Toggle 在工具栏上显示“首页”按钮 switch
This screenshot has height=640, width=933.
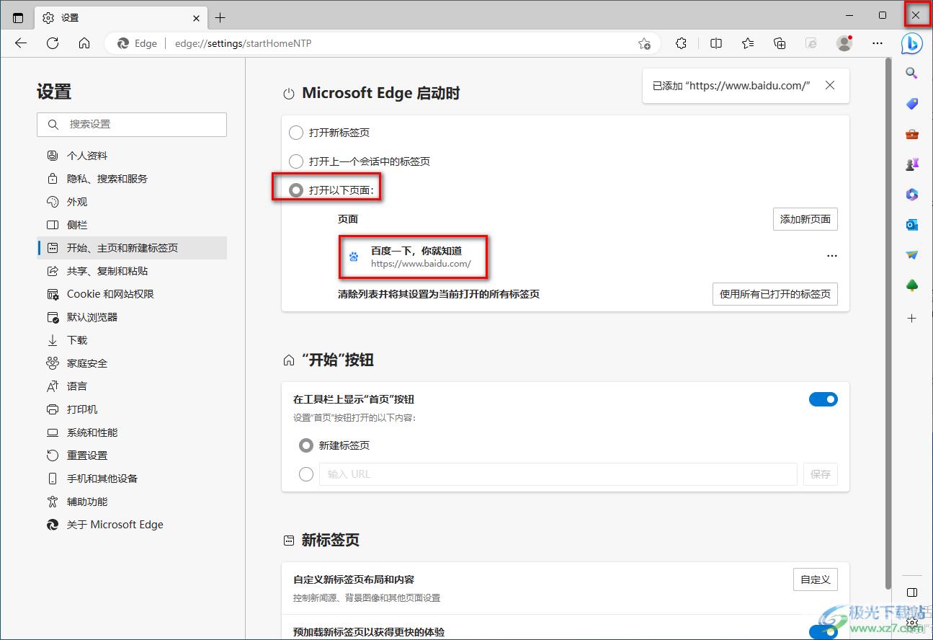pyautogui.click(x=823, y=399)
